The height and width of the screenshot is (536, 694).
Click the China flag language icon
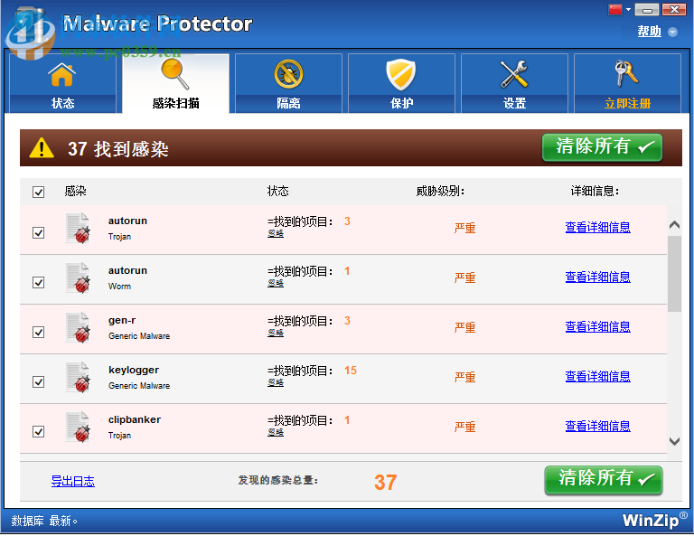click(x=615, y=9)
